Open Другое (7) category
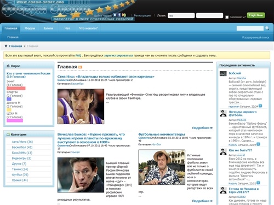The height and width of the screenshot is (205, 274). tap(19, 163)
